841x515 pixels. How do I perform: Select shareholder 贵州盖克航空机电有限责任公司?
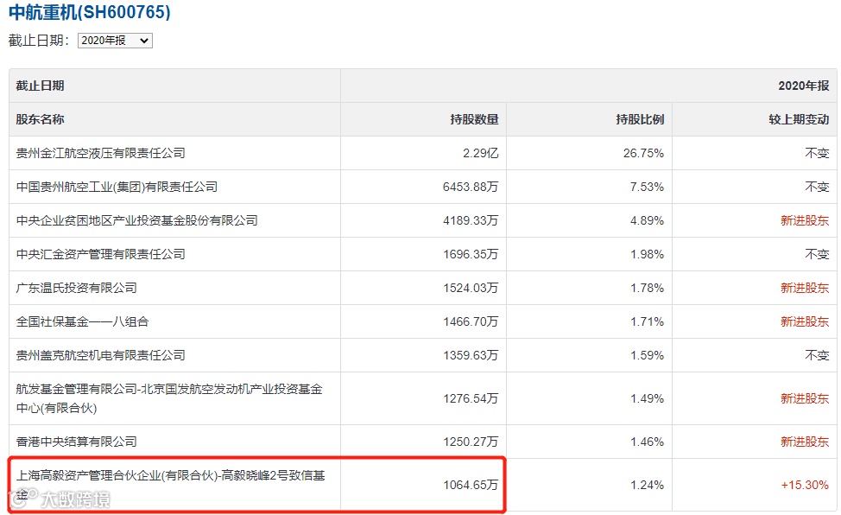click(x=101, y=355)
